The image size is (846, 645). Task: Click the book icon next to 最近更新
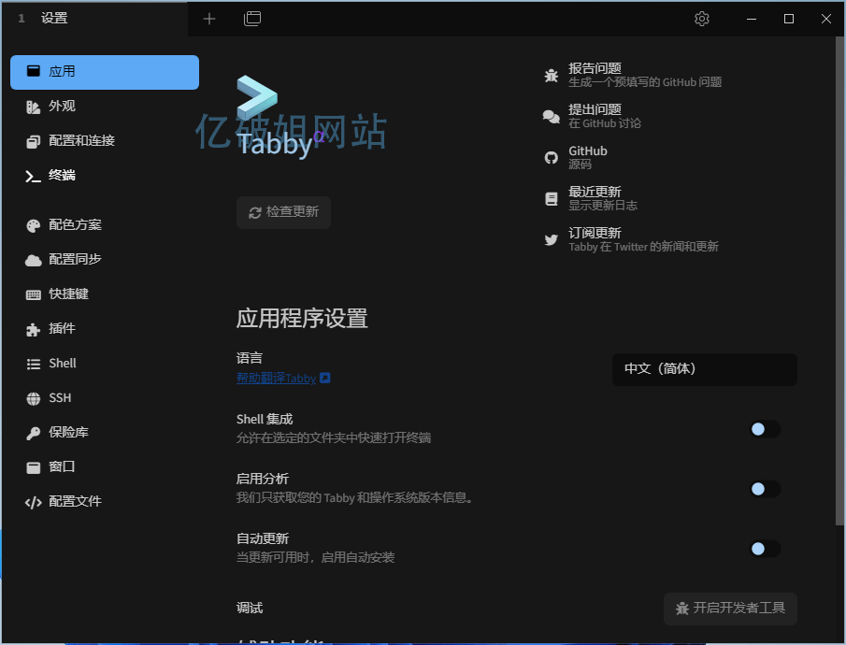click(x=551, y=198)
